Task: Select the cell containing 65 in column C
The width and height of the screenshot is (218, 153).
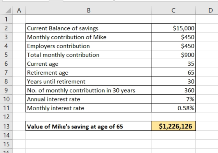Action: point(173,72)
